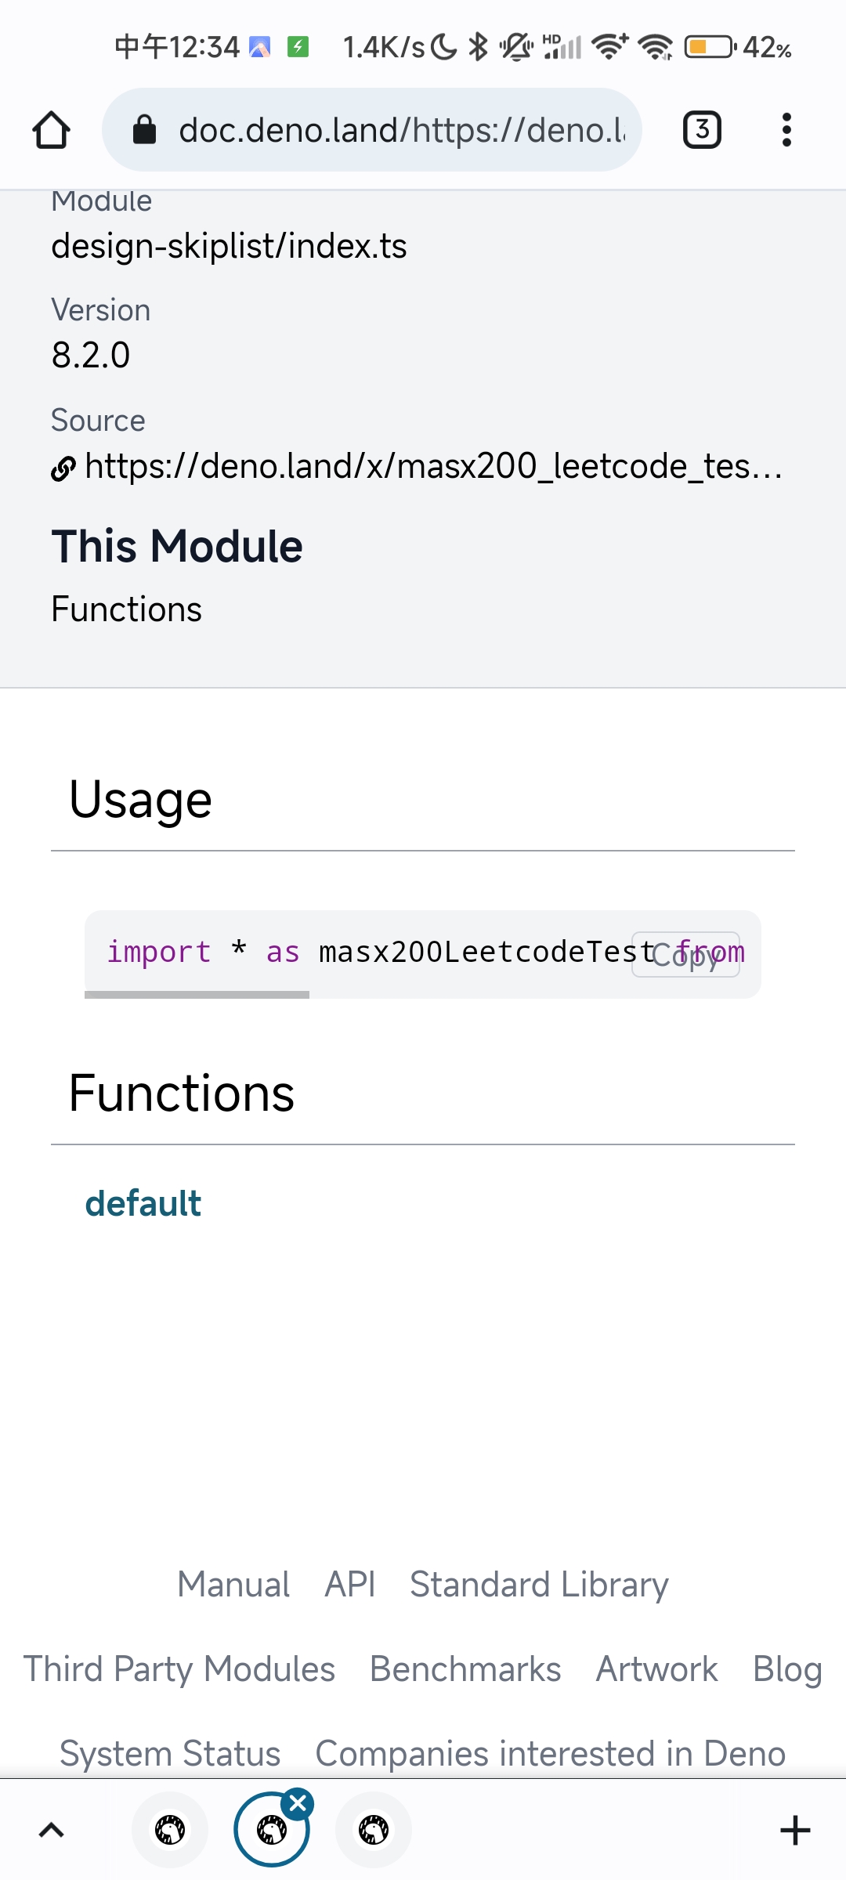The height and width of the screenshot is (1880, 846).
Task: Open the Manual link in the footer
Action: pos(233,1584)
